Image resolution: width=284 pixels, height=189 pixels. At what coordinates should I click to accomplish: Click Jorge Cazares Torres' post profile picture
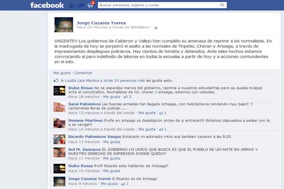tap(64, 25)
